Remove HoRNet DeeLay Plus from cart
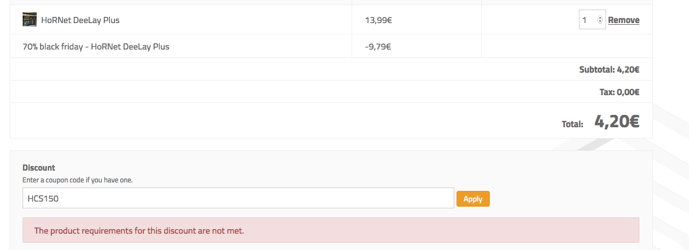Image resolution: width=689 pixels, height=250 pixels. pos(624,20)
